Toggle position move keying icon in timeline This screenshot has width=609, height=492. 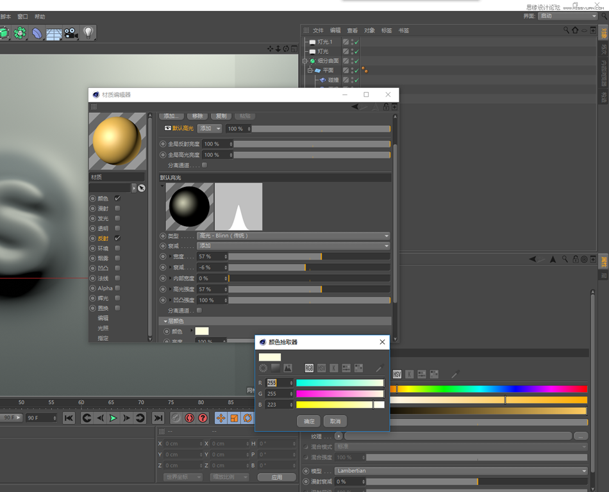pos(221,418)
